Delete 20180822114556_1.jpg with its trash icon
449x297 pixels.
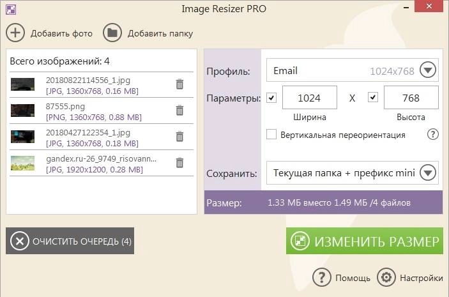pyautogui.click(x=179, y=84)
